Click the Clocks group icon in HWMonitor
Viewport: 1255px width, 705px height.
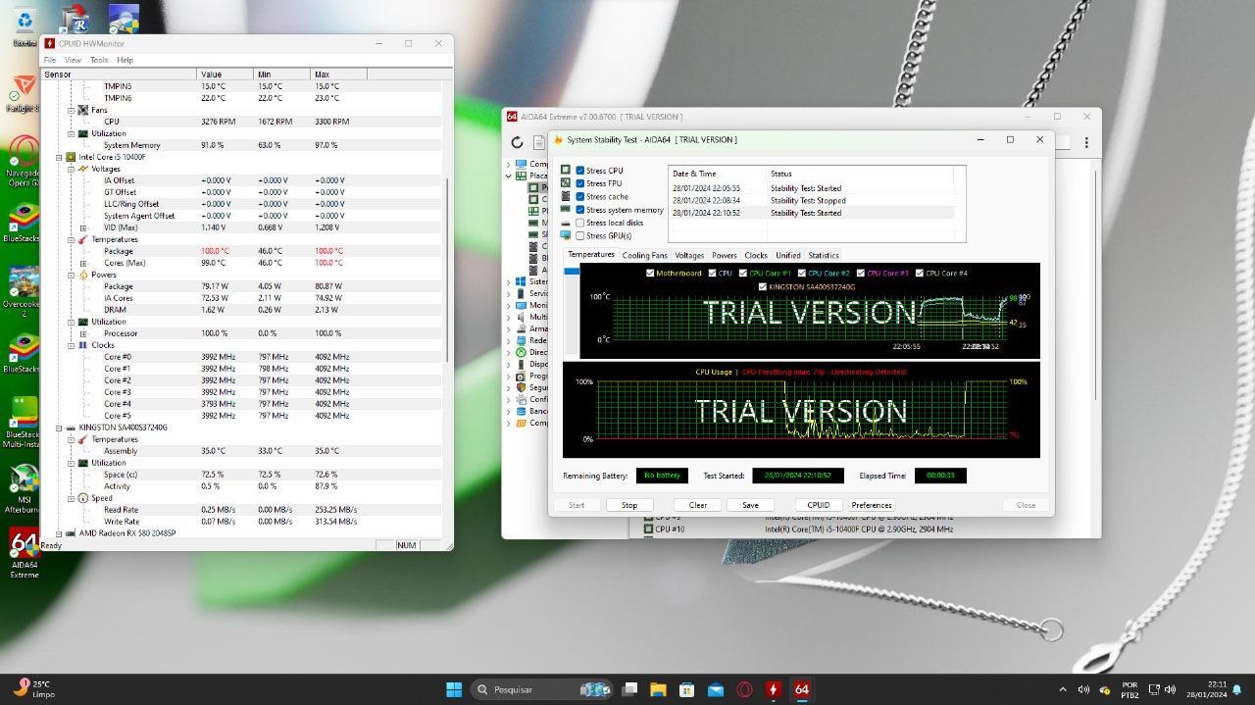click(x=83, y=345)
